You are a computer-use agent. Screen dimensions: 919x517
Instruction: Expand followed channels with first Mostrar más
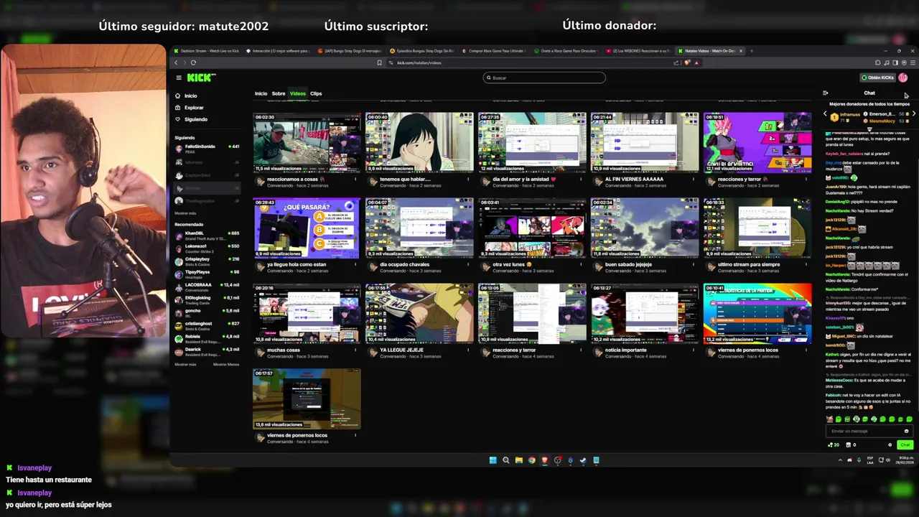pyautogui.click(x=185, y=213)
